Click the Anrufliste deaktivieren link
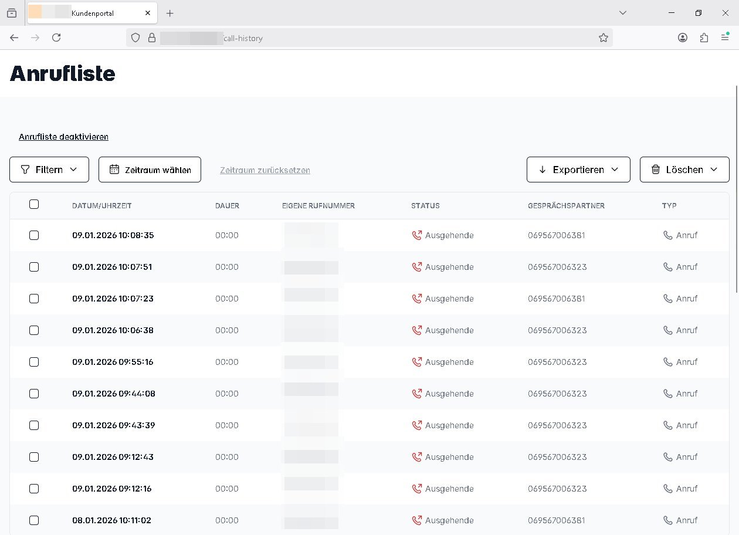Screen dimensions: 739x535 coord(63,137)
